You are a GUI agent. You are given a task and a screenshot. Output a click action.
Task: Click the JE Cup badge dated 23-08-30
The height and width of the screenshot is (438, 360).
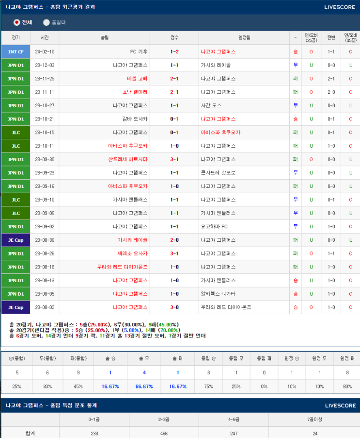[x=16, y=240]
